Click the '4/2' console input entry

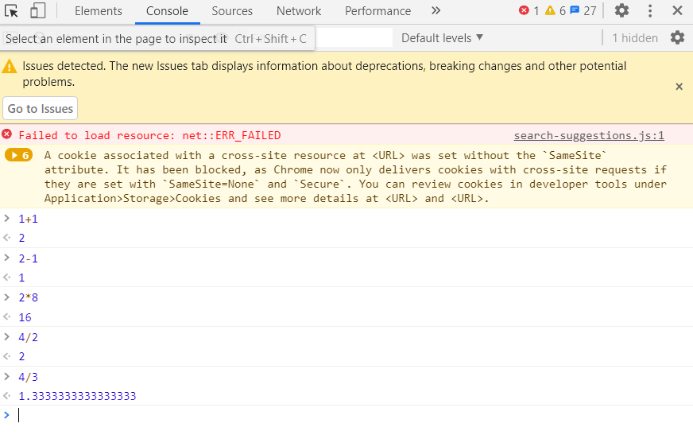[x=29, y=337]
